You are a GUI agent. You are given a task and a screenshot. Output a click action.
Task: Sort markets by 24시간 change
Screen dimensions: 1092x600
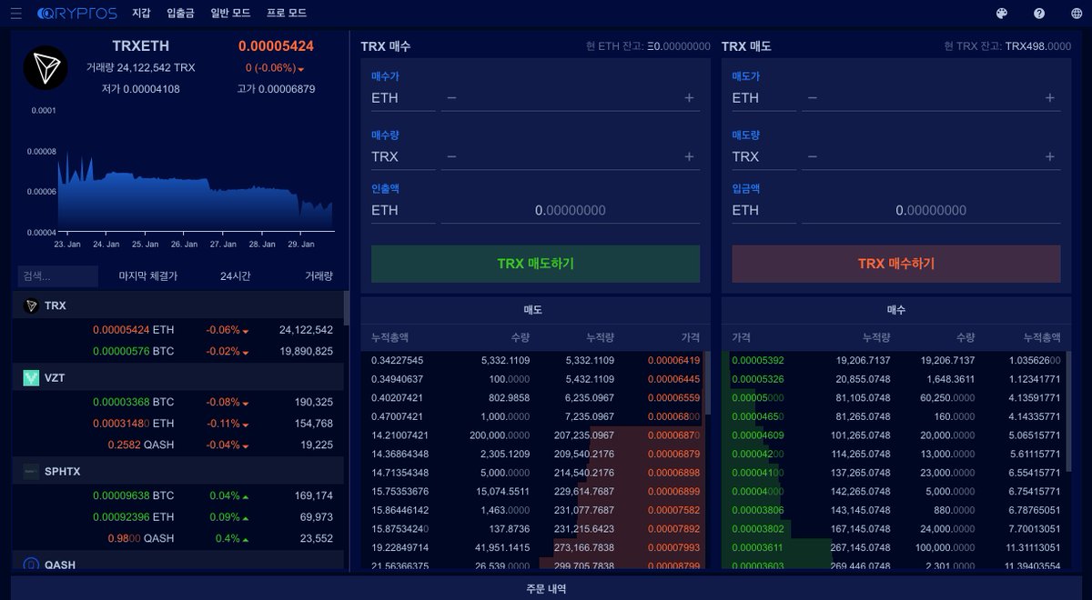click(235, 276)
